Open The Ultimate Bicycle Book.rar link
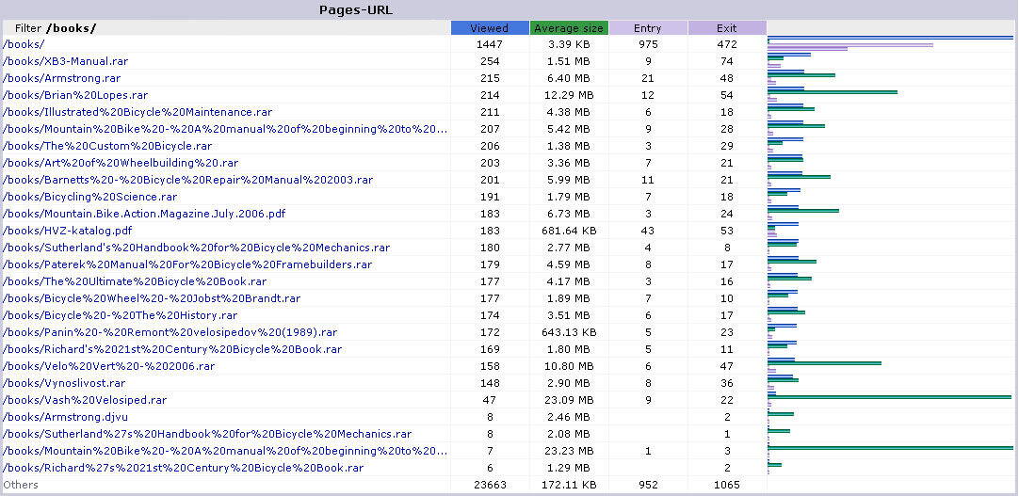 [134, 281]
